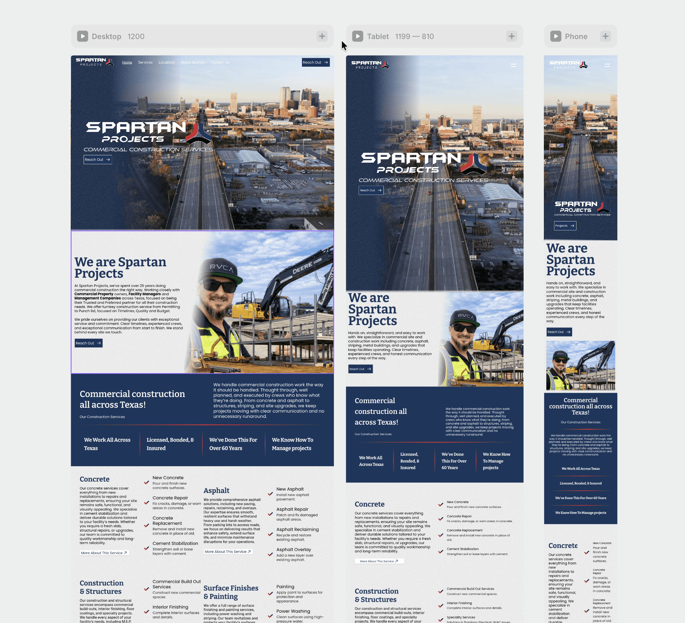The width and height of the screenshot is (685, 623).
Task: Click Reach Out button on Tablet hero
Action: coord(371,190)
